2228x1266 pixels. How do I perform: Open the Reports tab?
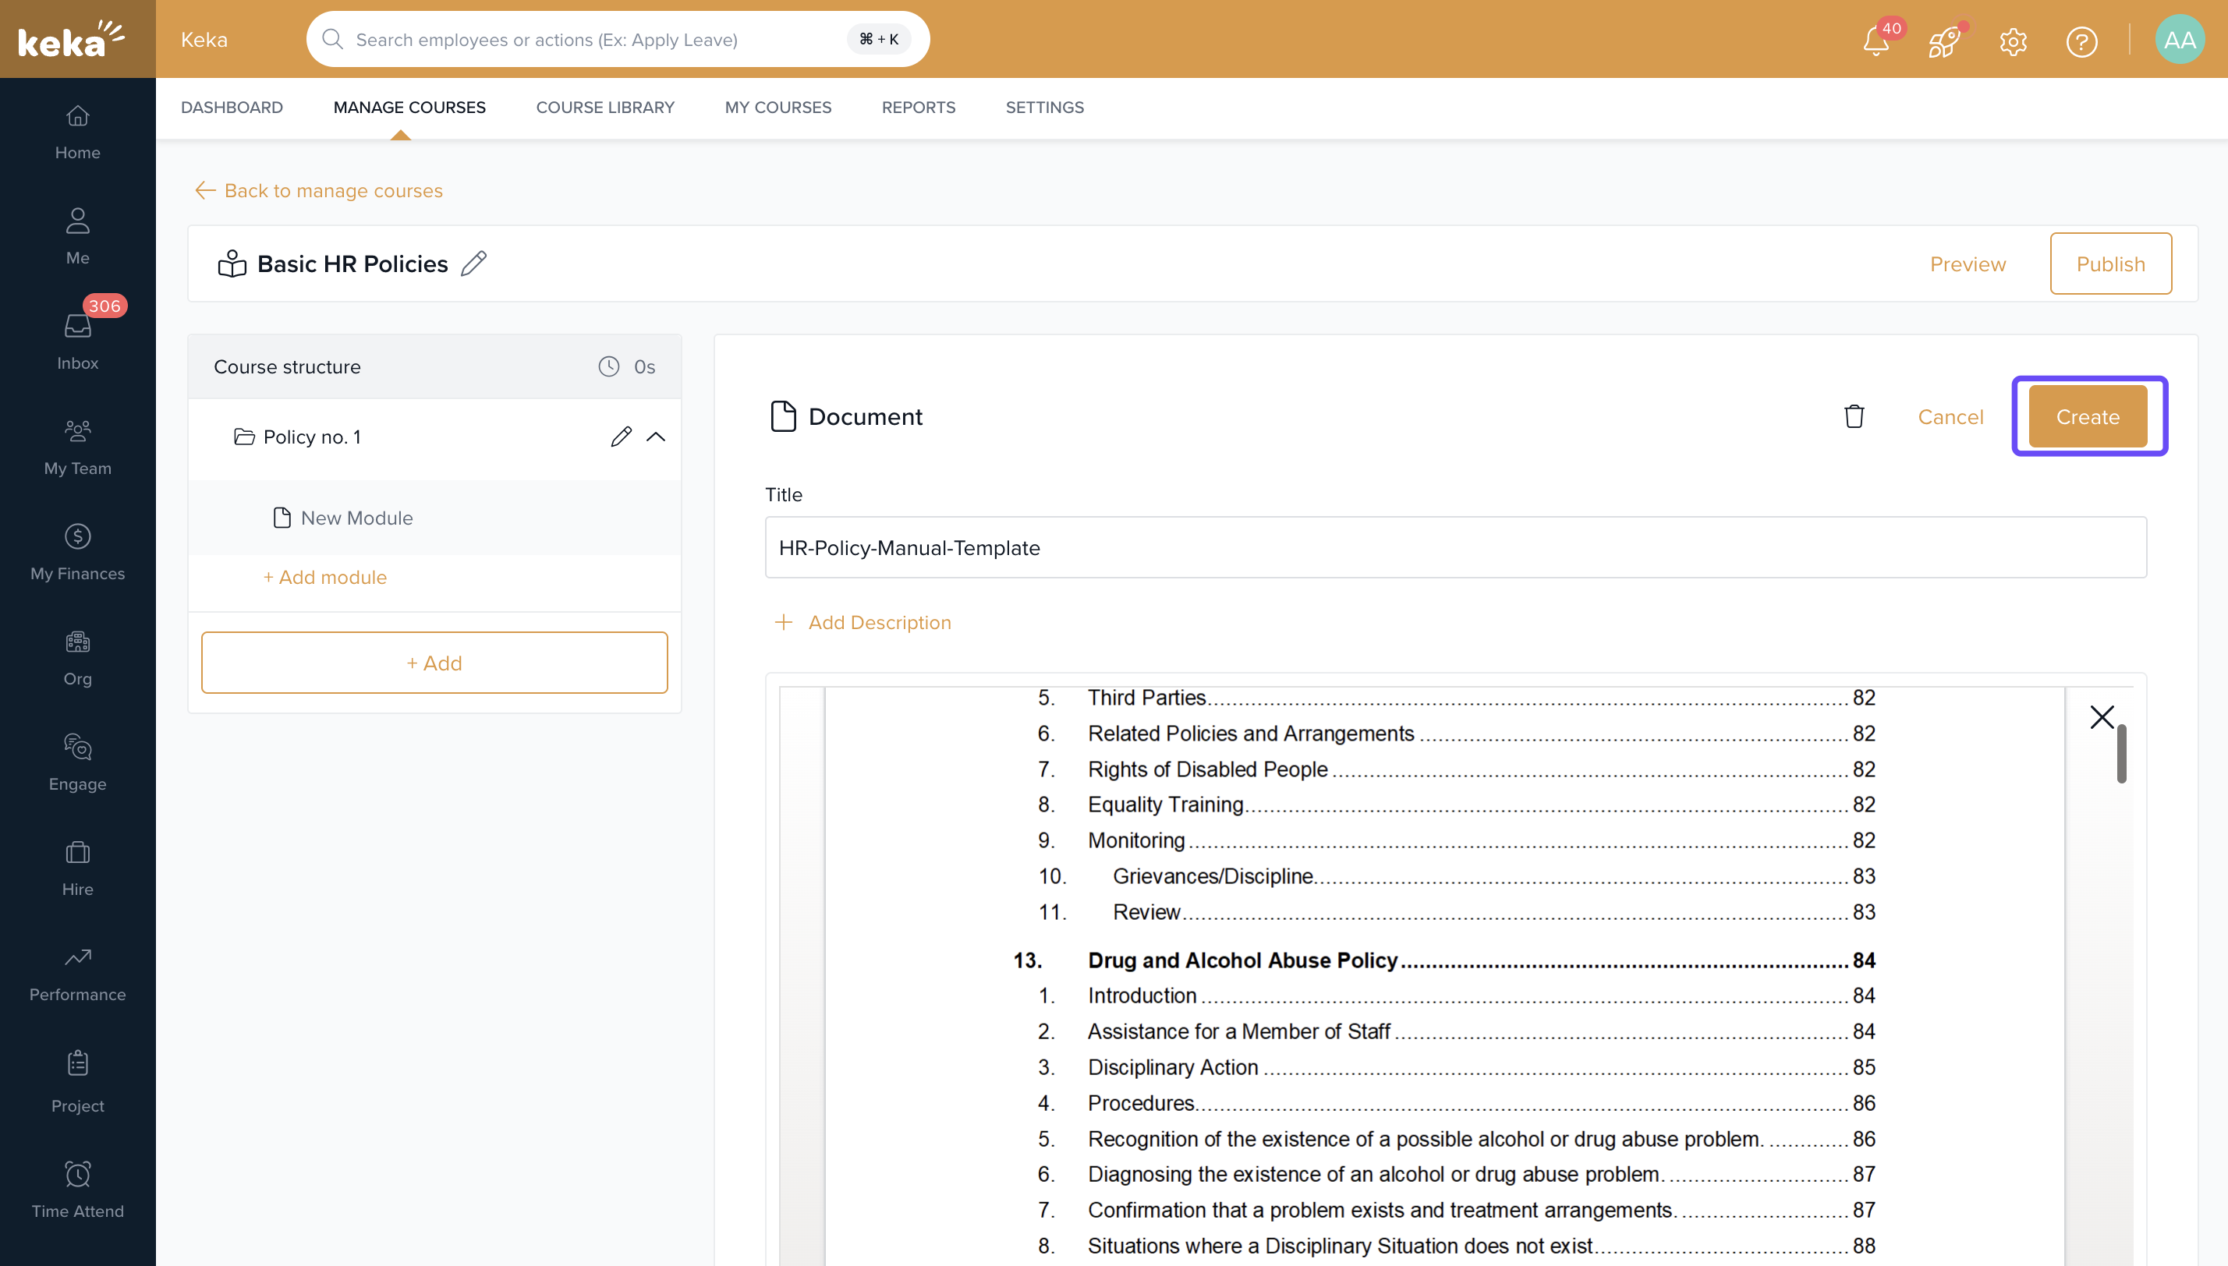[917, 107]
